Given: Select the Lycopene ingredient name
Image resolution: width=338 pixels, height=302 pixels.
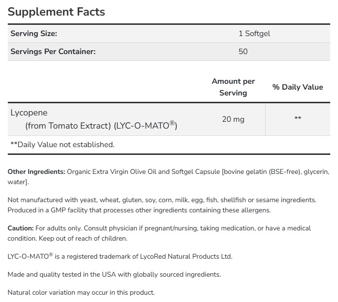Looking at the screenshot, I should pos(29,113).
